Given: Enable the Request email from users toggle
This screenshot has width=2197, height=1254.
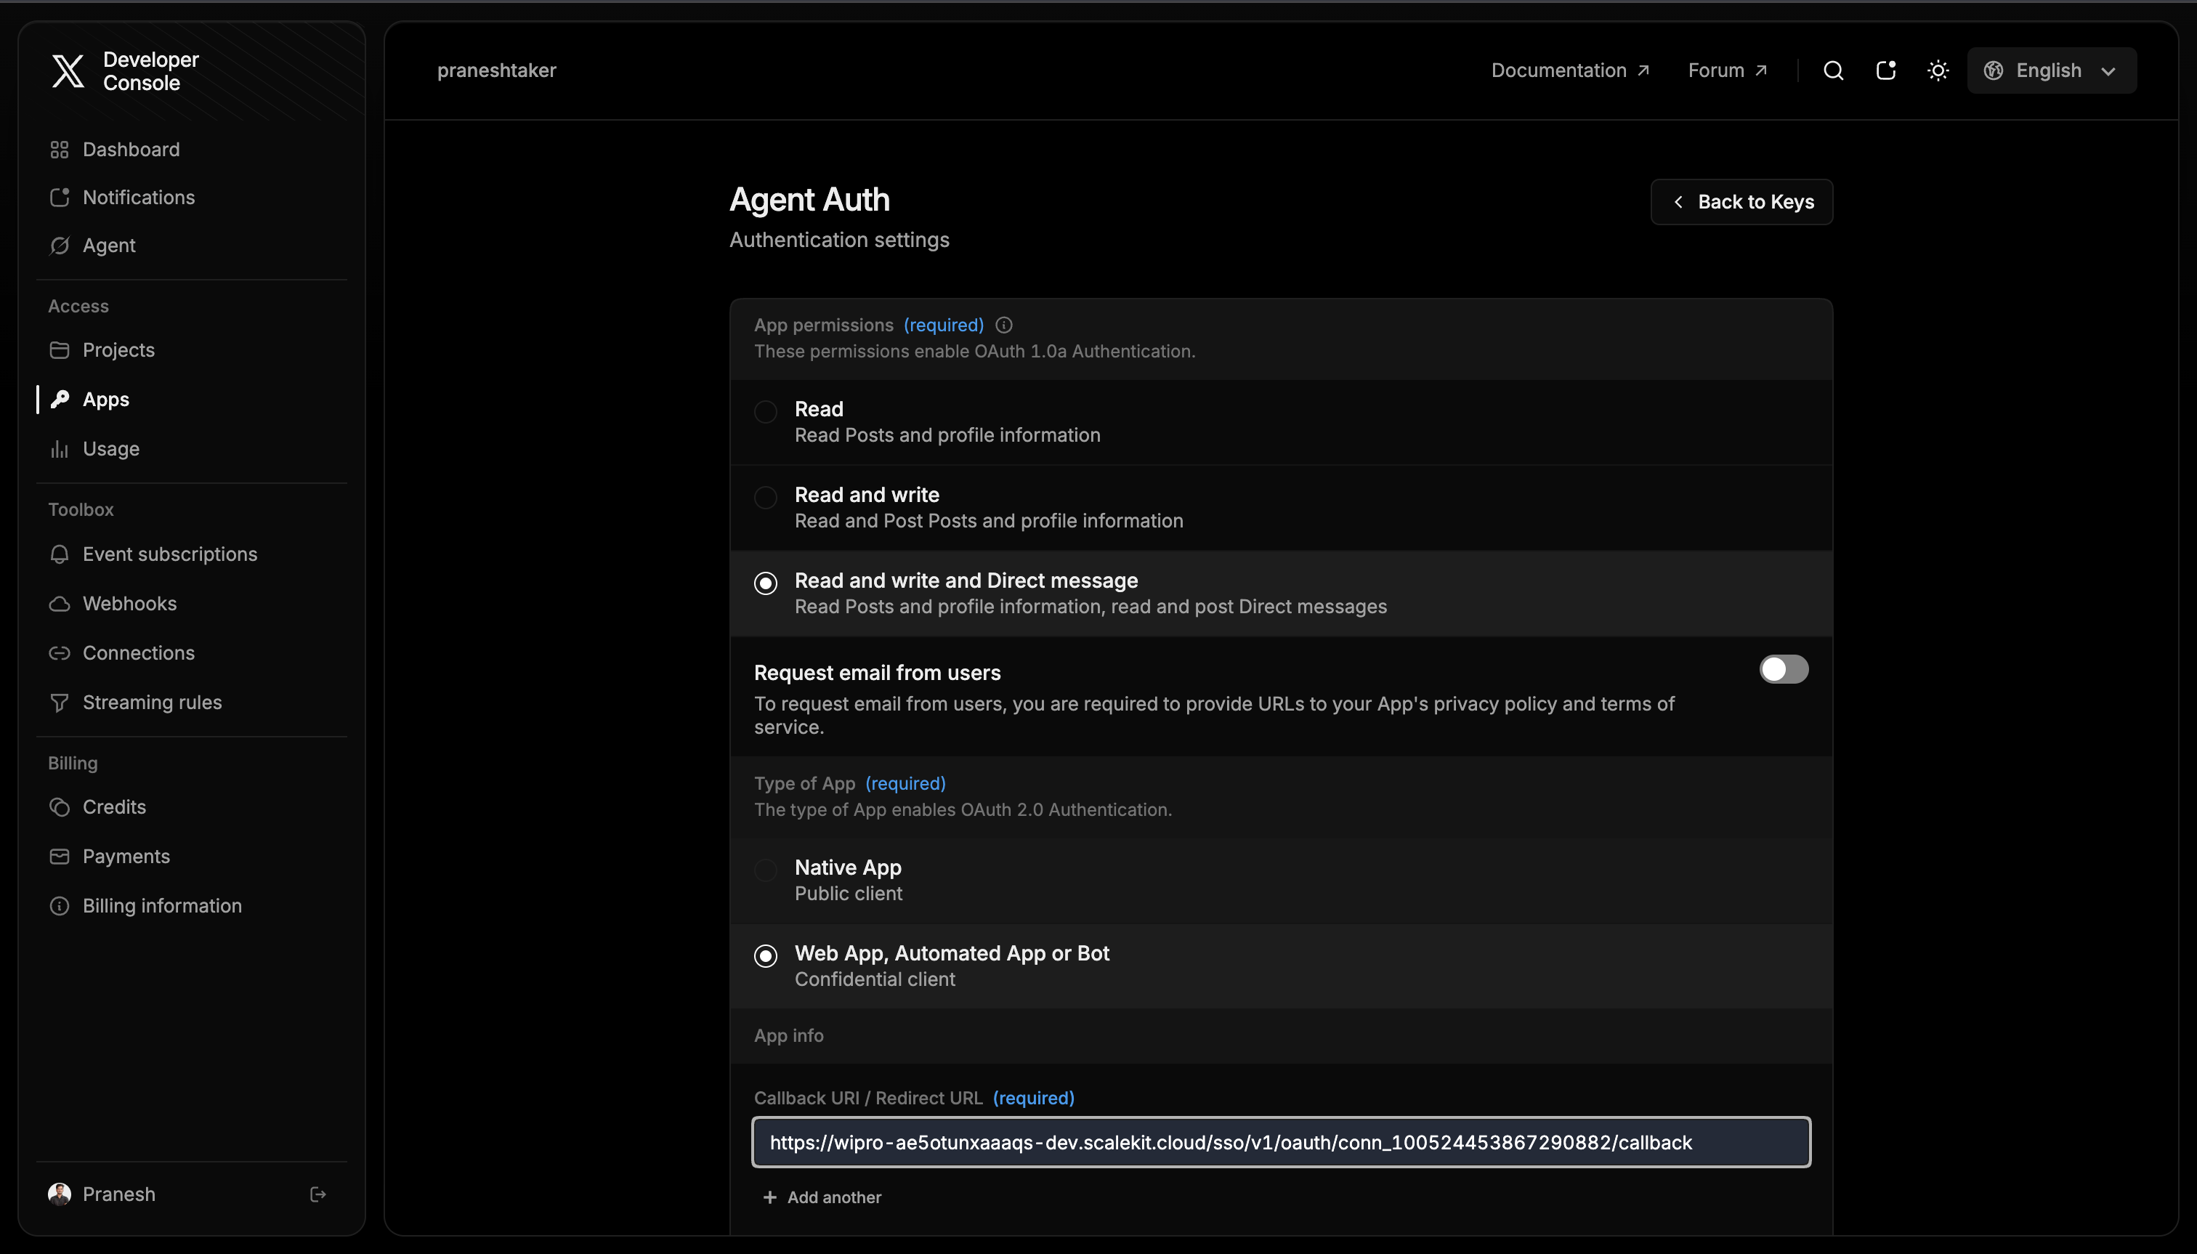Looking at the screenshot, I should tap(1783, 669).
